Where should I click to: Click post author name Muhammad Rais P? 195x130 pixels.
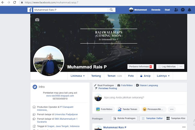[115, 127]
